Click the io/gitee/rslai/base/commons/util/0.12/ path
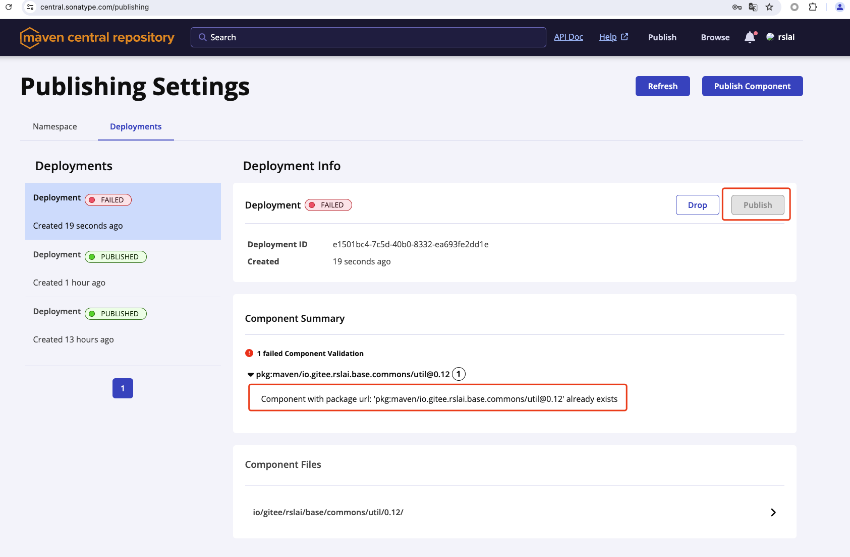This screenshot has height=557, width=850. (x=328, y=512)
